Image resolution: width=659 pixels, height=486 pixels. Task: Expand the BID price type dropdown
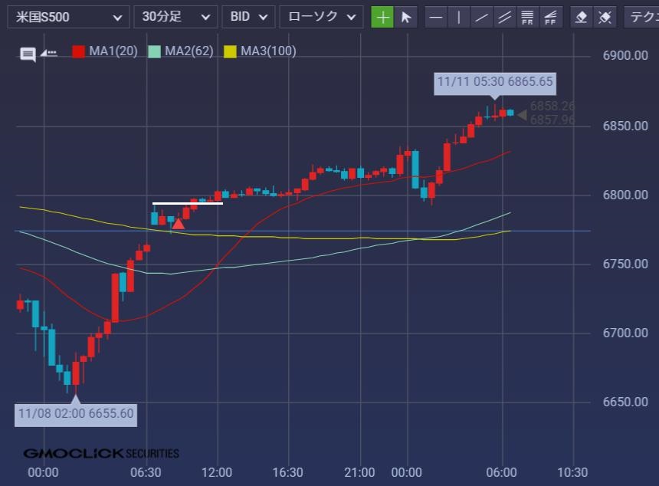(x=248, y=17)
